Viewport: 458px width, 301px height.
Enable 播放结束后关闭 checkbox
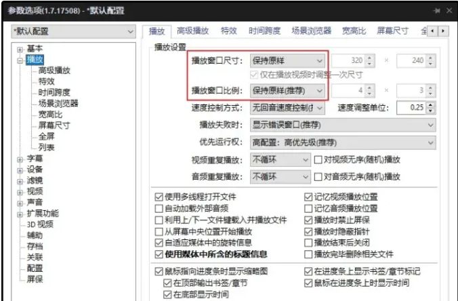click(x=308, y=243)
